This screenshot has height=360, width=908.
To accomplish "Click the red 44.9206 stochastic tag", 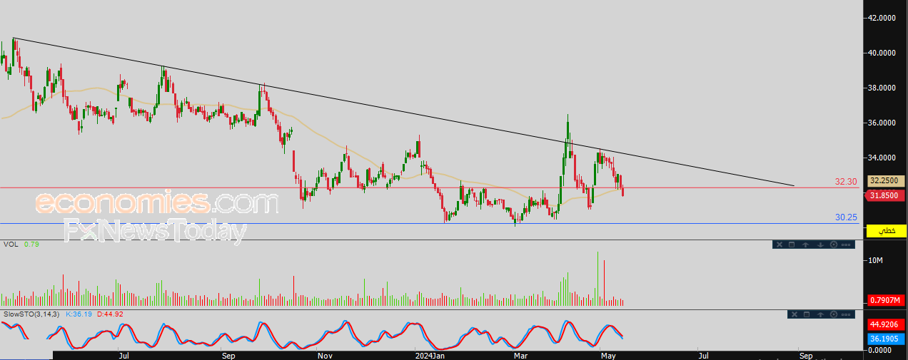I will 886,324.
